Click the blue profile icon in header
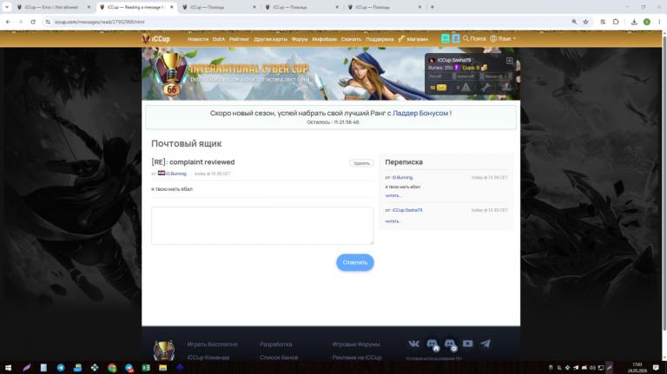Screen dimensions: 667x374 tap(456, 39)
